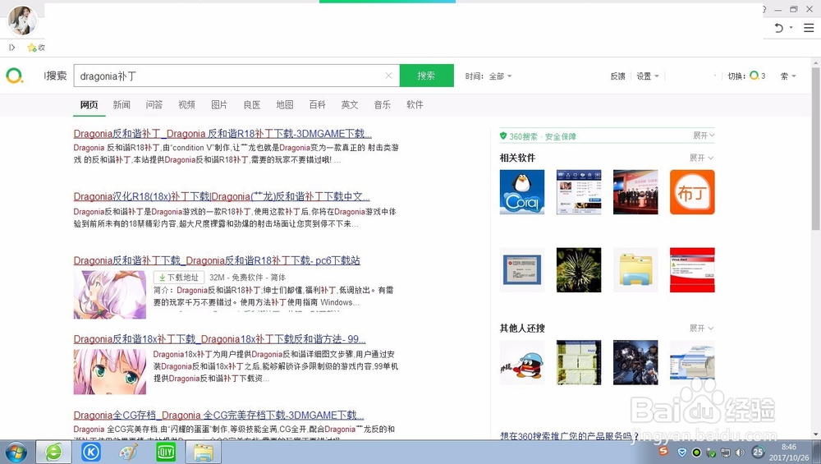Click the page vertical scrollbar thumb

click(816, 148)
